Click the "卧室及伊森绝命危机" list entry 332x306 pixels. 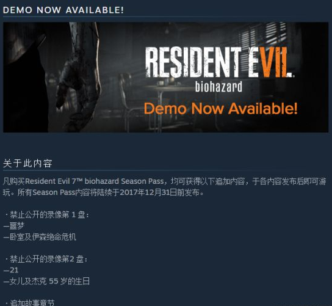tap(40, 237)
